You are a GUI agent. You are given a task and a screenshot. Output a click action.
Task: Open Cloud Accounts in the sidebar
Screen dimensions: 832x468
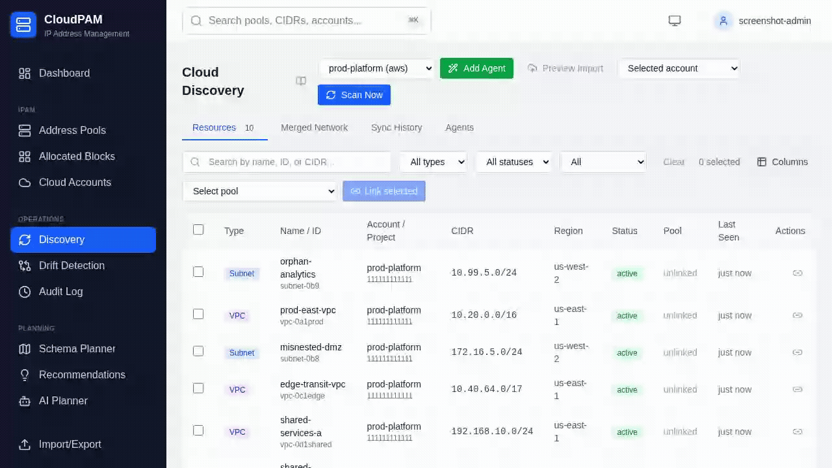pyautogui.click(x=83, y=183)
